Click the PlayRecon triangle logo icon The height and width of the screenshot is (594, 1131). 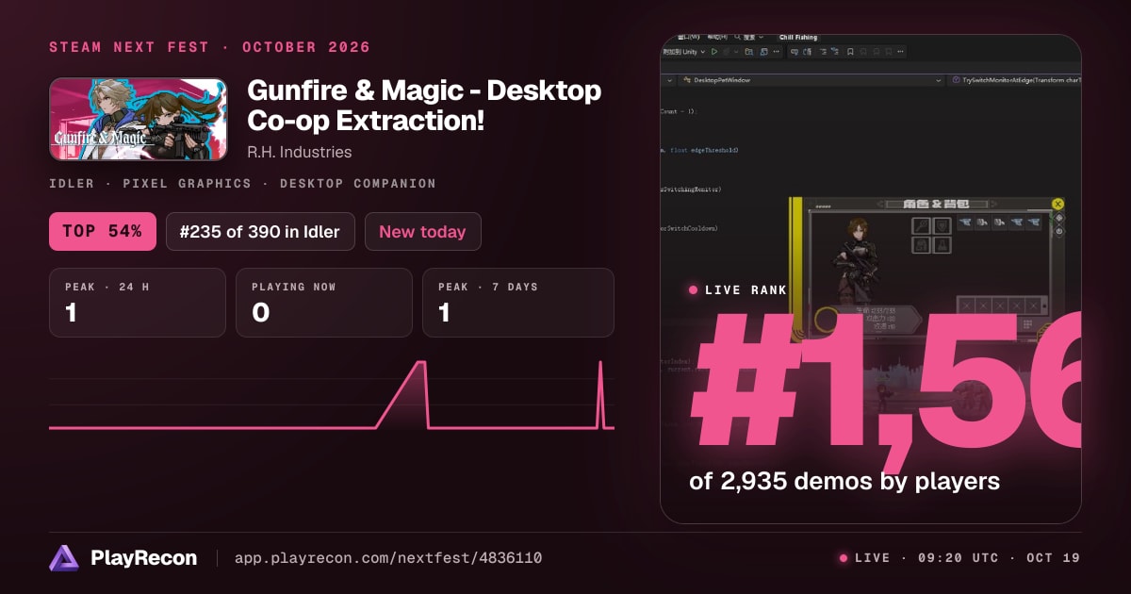(x=64, y=558)
